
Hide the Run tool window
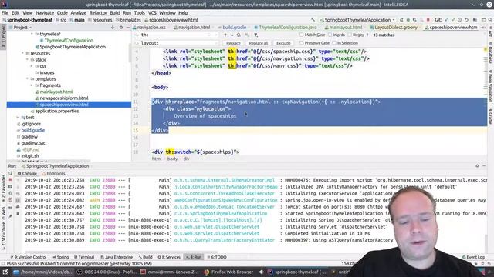pyautogui.click(x=484, y=166)
